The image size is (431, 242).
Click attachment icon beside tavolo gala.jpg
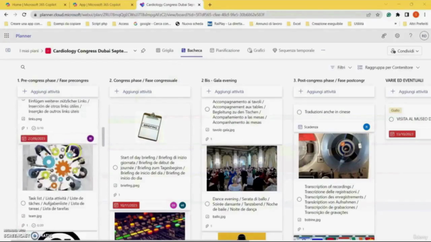pyautogui.click(x=207, y=130)
